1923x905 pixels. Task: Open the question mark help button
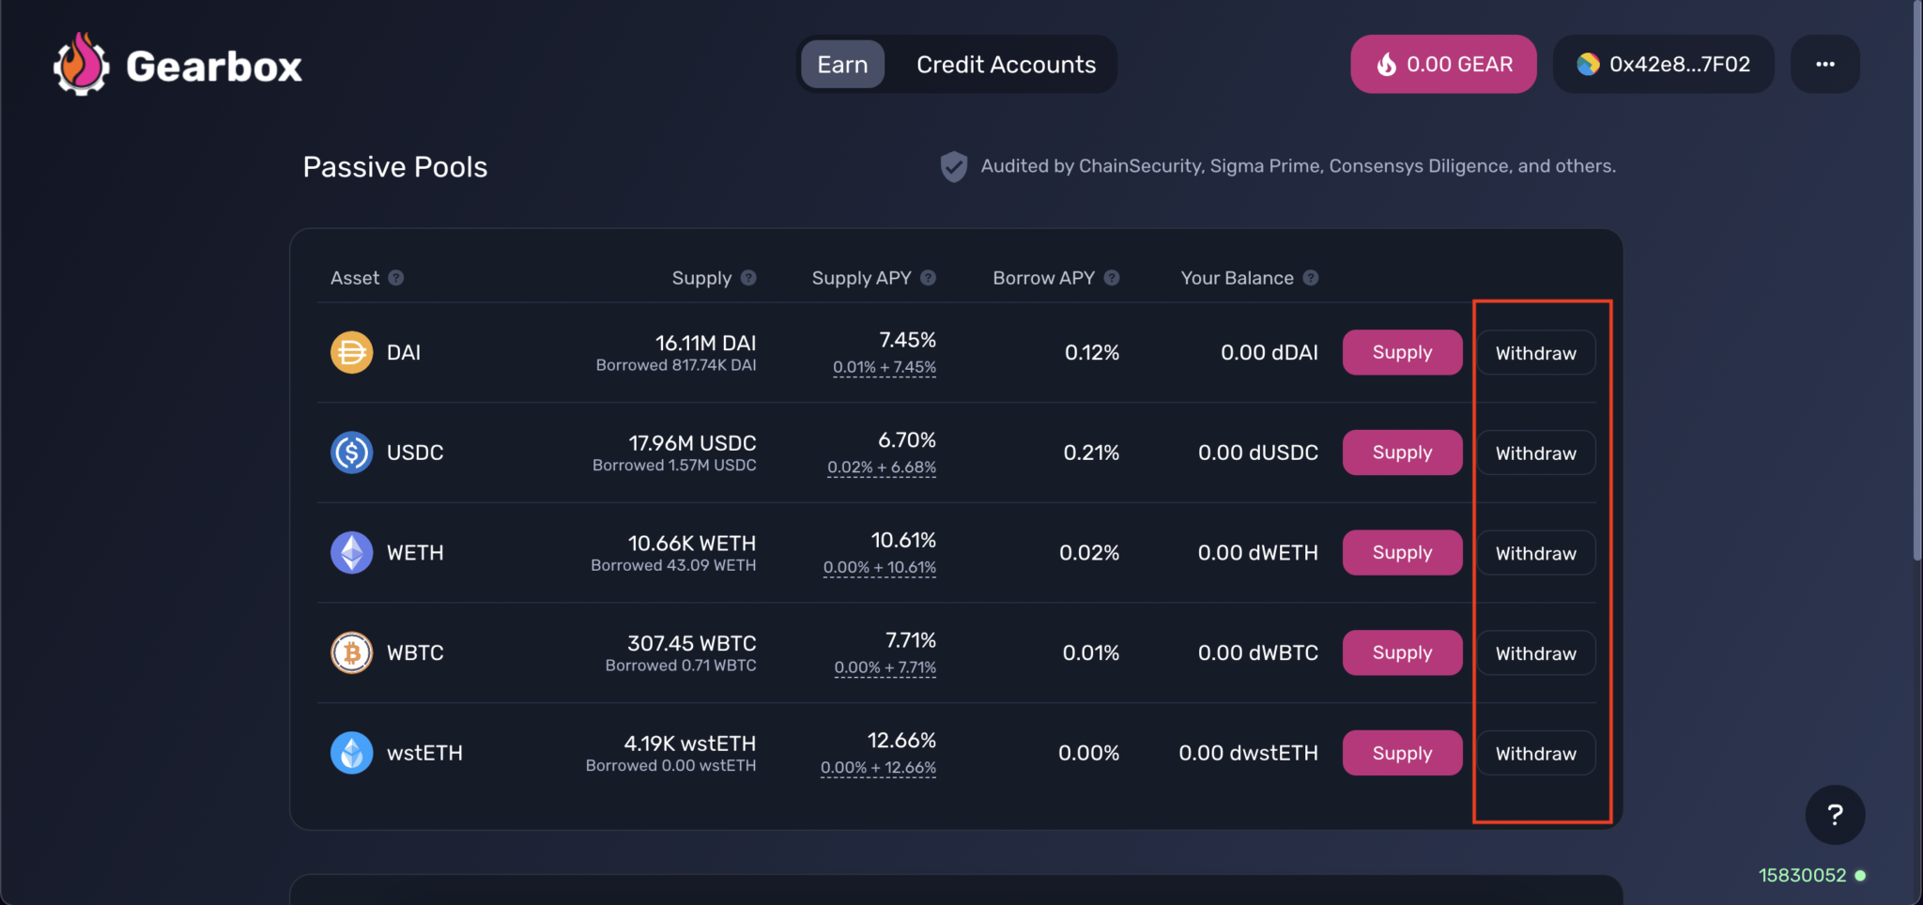(x=1835, y=815)
